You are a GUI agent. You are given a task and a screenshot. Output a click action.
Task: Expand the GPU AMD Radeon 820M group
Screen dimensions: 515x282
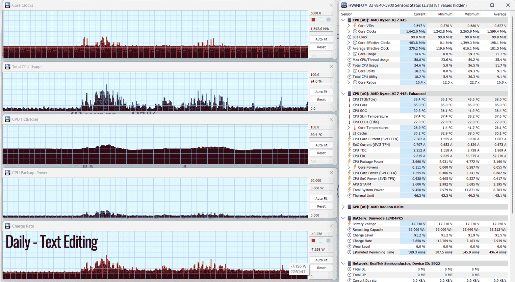point(343,207)
